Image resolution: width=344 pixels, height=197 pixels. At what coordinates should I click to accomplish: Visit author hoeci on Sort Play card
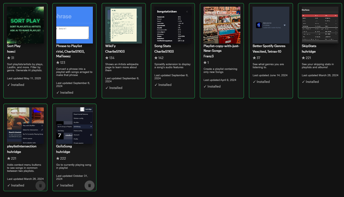point(11,52)
